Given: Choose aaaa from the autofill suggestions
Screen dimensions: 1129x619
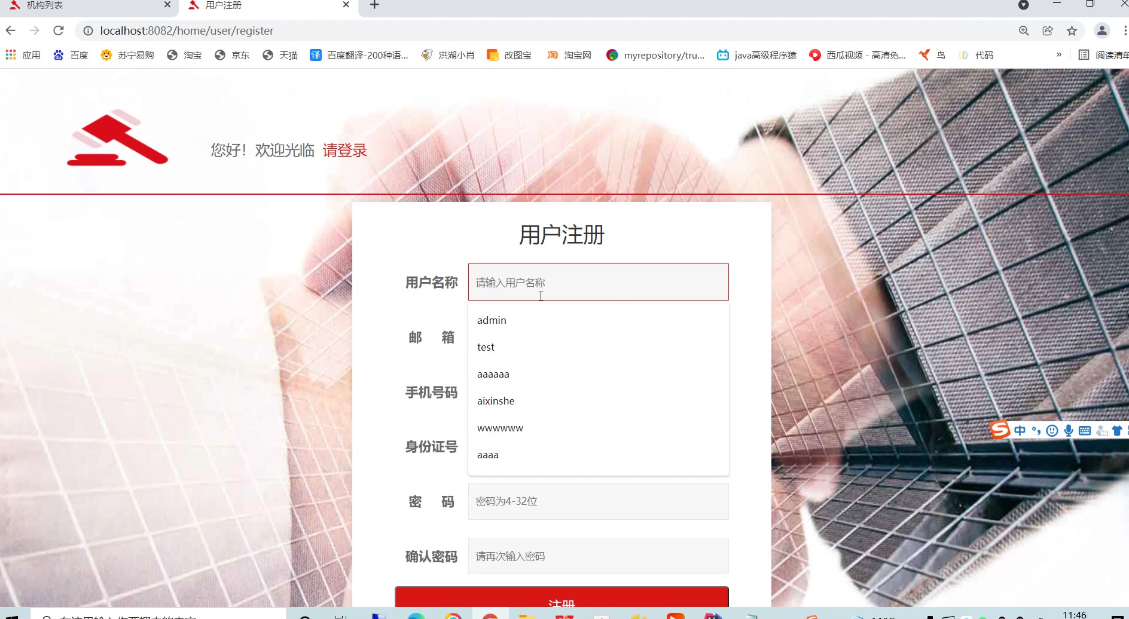Looking at the screenshot, I should pyautogui.click(x=598, y=455).
